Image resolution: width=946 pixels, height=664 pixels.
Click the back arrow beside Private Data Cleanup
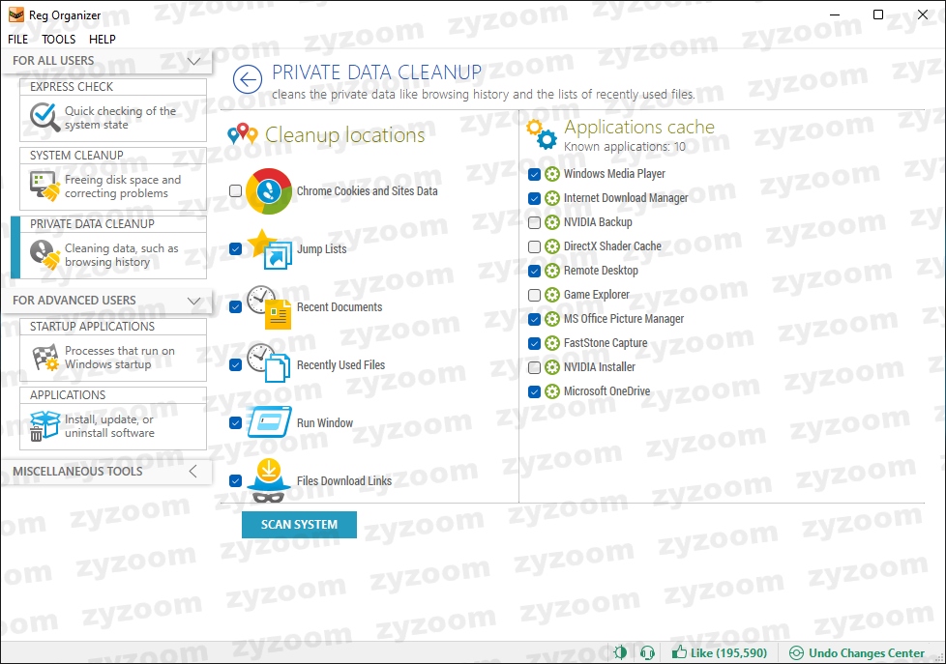(248, 79)
